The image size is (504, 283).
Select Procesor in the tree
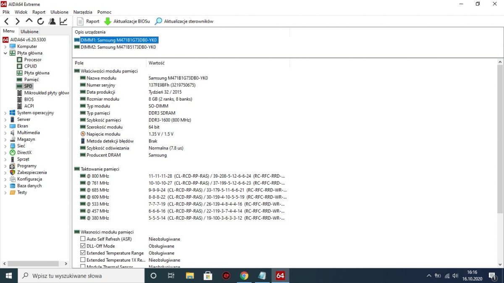(33, 60)
